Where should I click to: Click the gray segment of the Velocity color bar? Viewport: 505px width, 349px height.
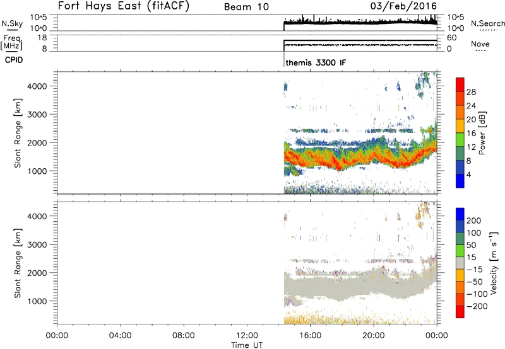[460, 263]
